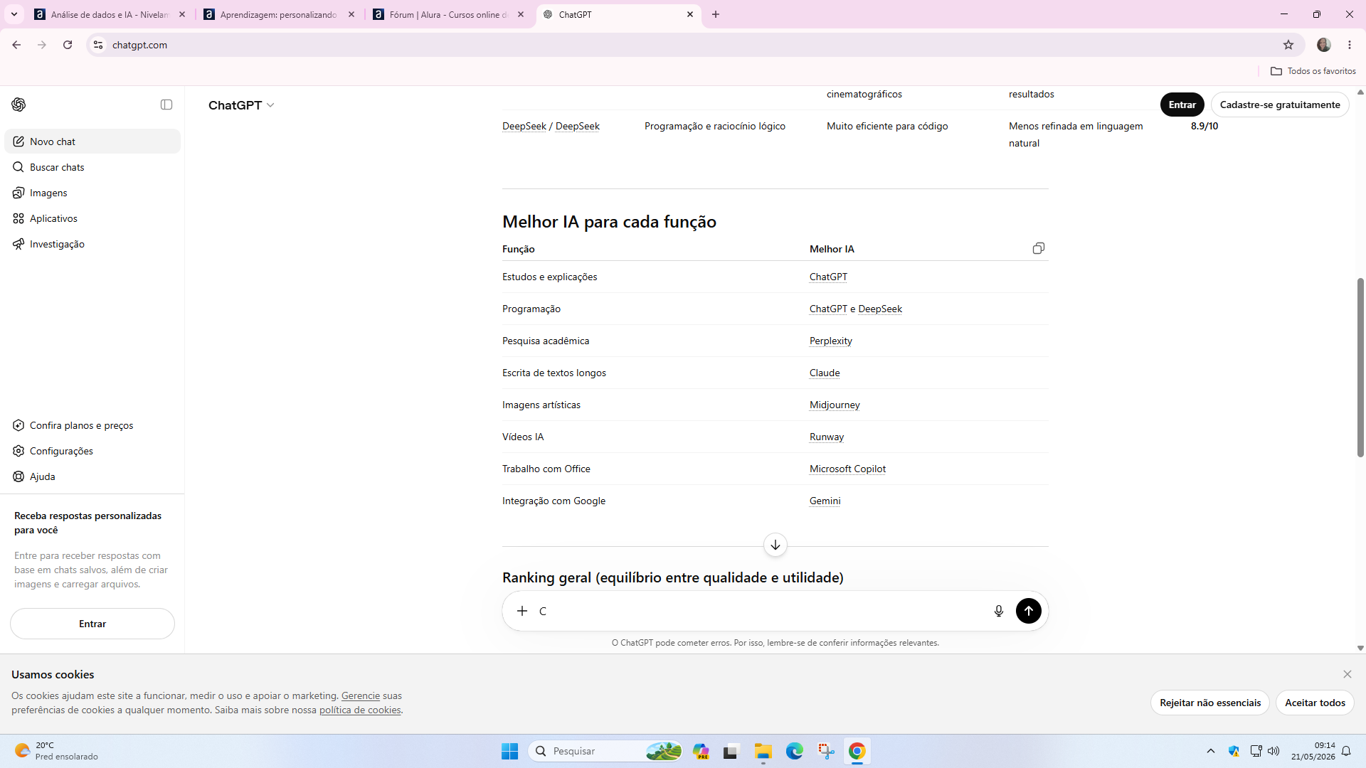Click the plus attachment icon in composer
1366x768 pixels.
pyautogui.click(x=522, y=611)
